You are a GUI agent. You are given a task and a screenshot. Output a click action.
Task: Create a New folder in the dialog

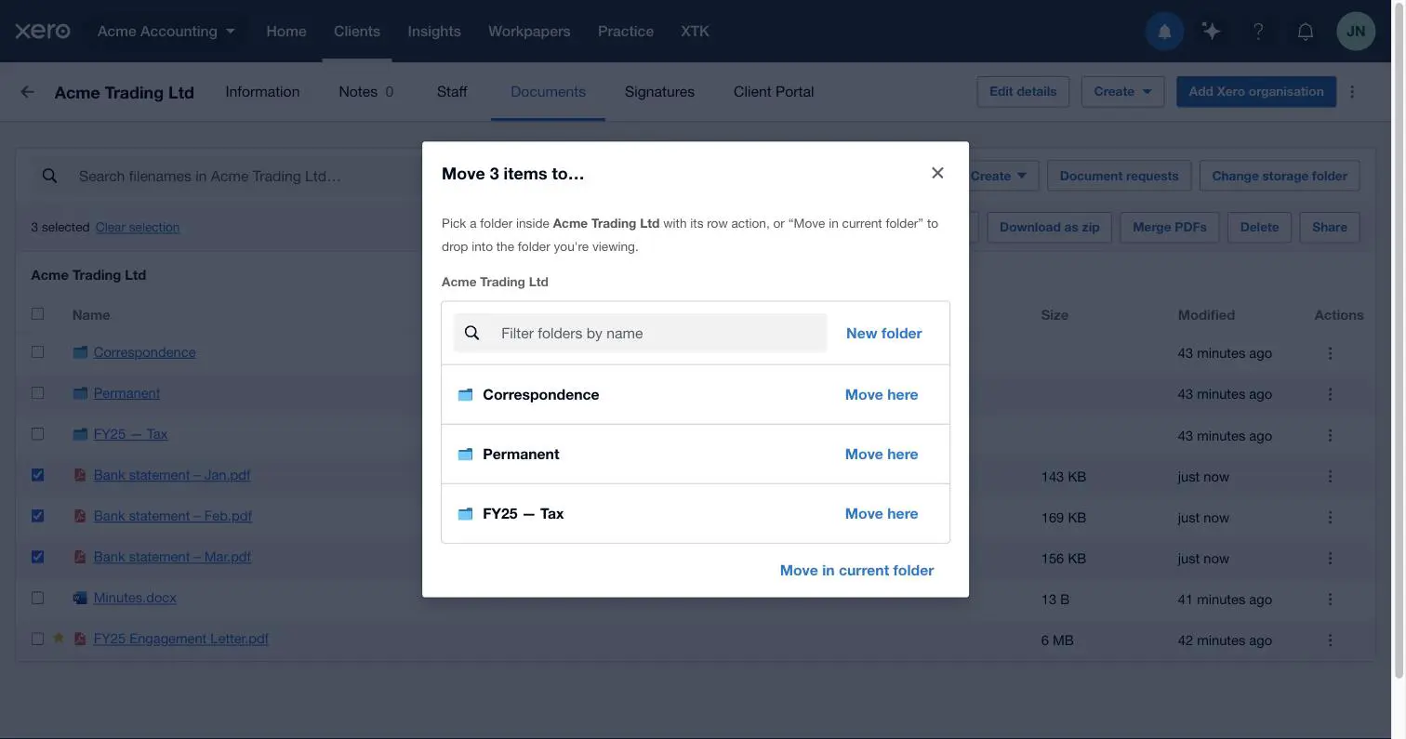[x=884, y=333]
